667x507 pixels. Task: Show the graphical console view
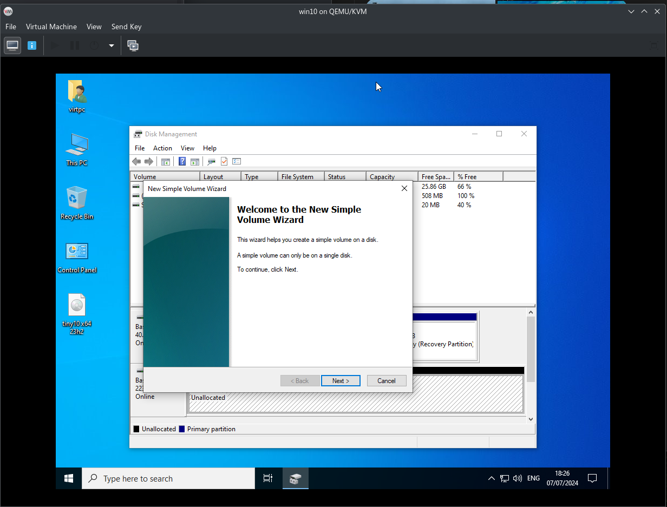[12, 45]
